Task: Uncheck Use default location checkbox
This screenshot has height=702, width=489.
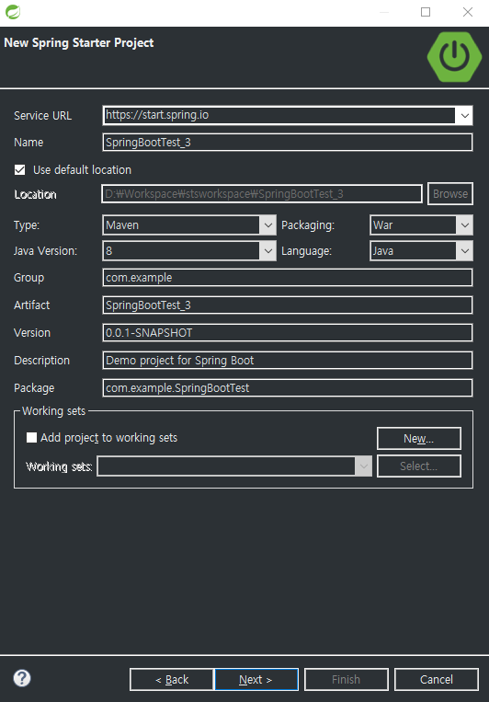Action: [19, 170]
